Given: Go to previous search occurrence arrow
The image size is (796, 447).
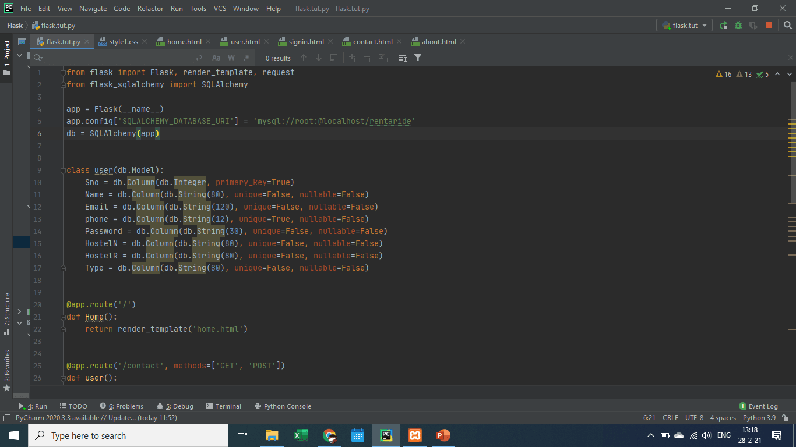Looking at the screenshot, I should click(304, 58).
